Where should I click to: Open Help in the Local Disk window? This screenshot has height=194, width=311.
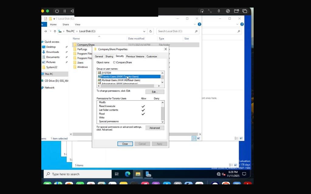[x=200, y=24]
